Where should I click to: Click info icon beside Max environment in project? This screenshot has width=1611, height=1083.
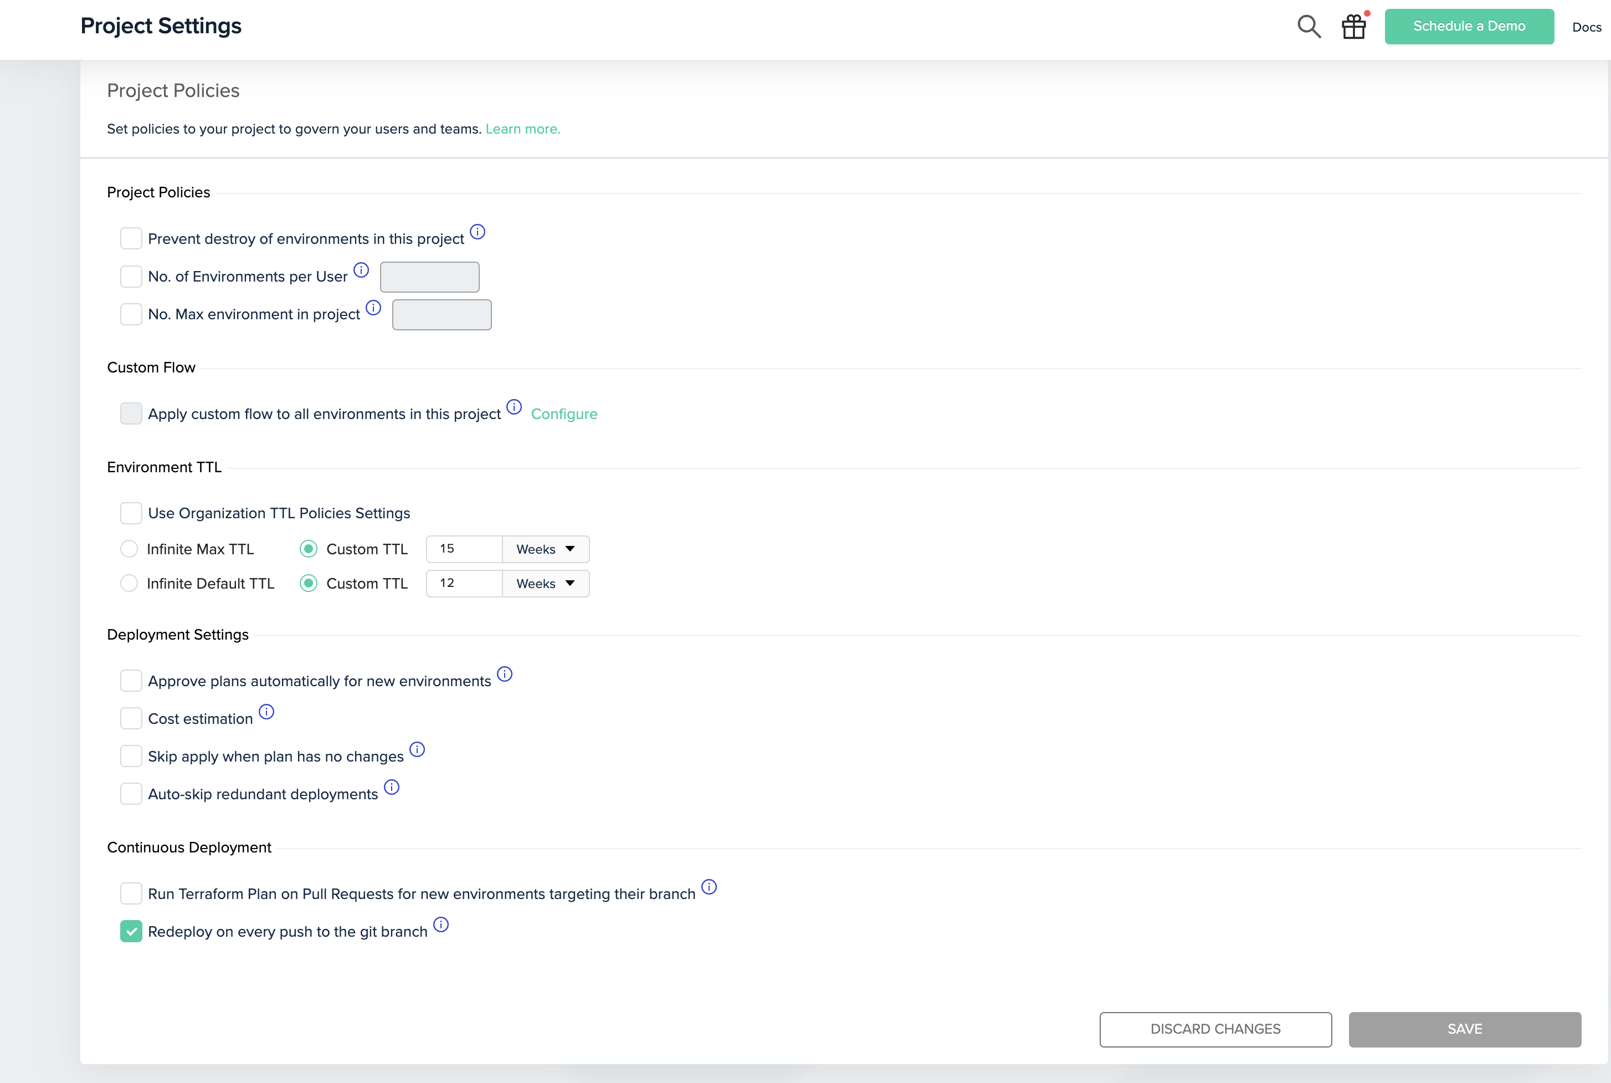coord(373,308)
